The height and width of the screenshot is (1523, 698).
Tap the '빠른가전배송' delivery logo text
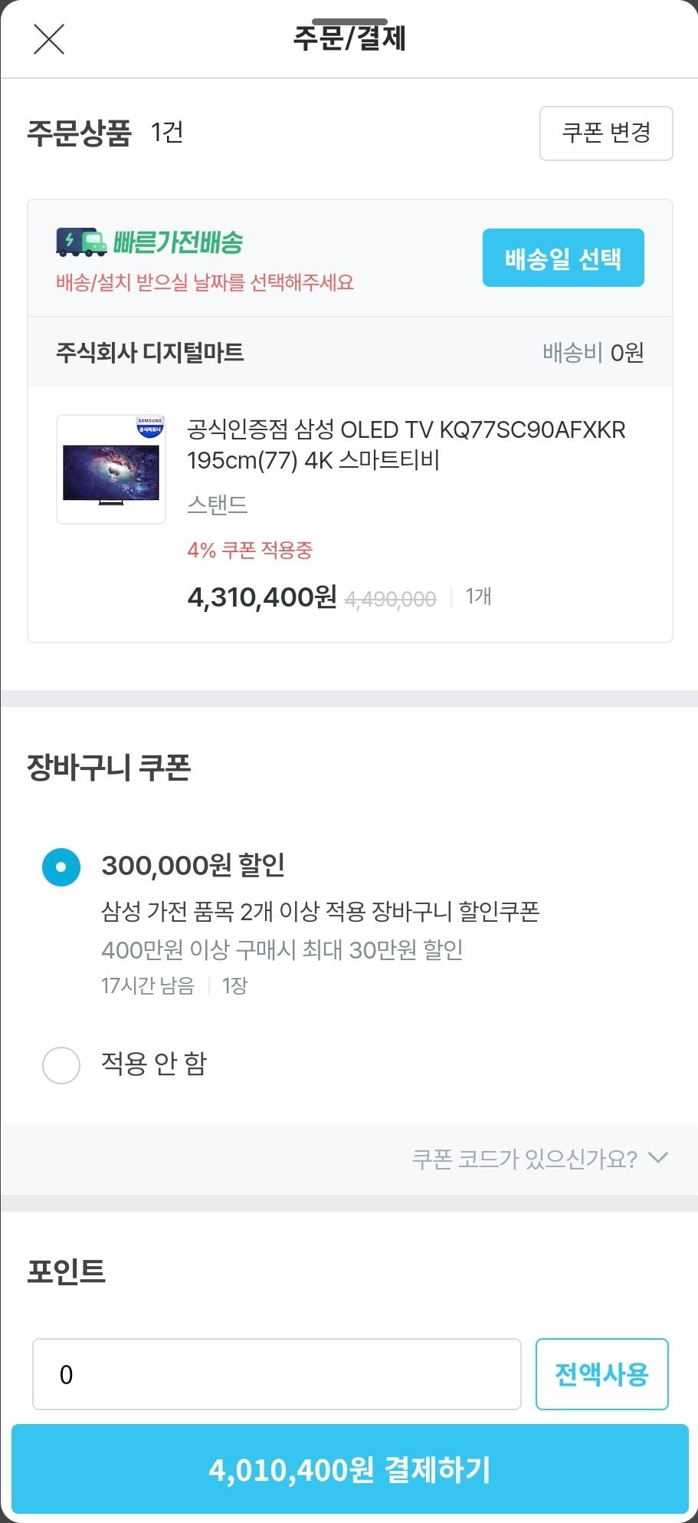tap(178, 242)
